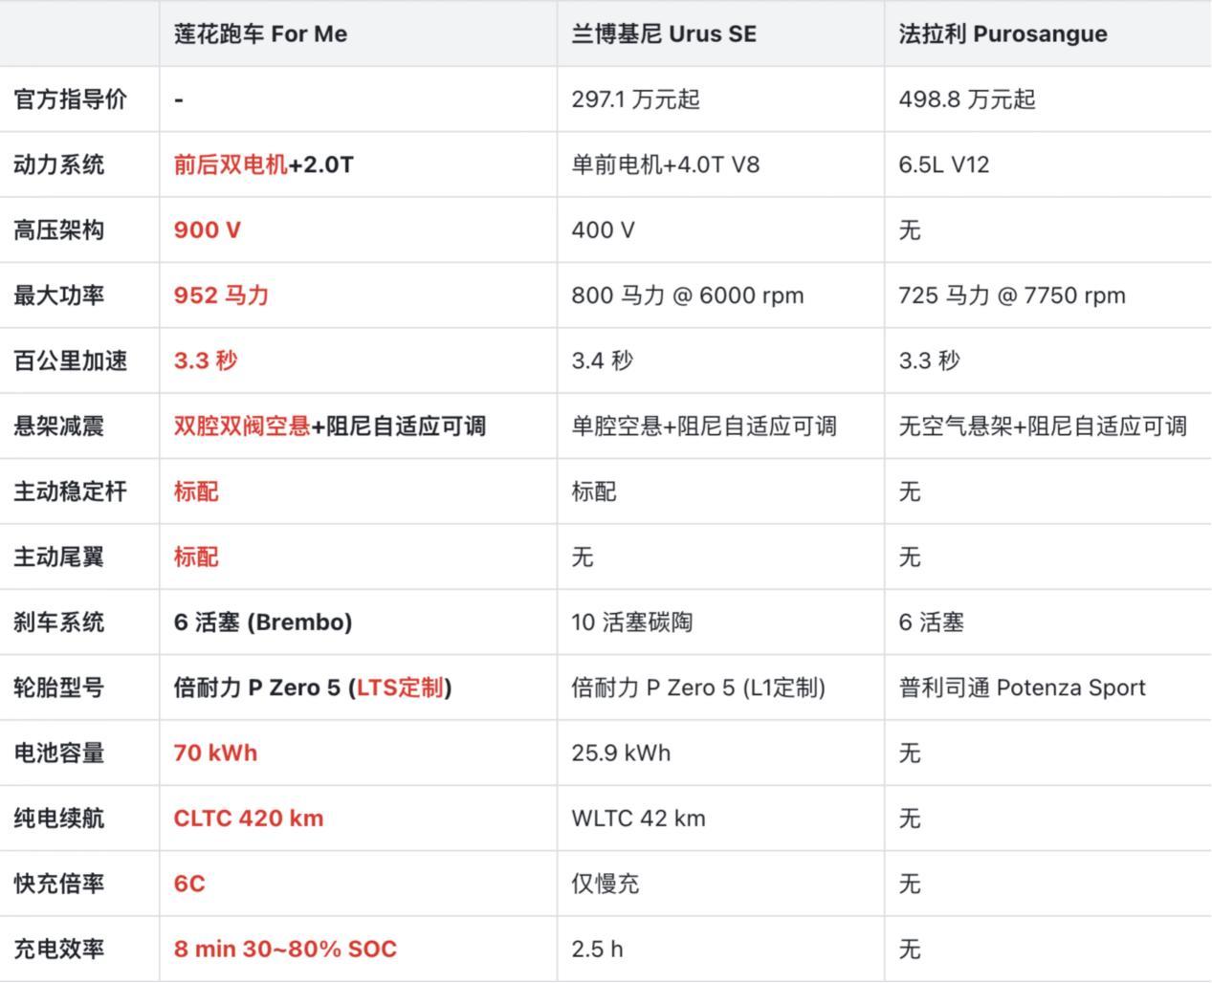The image size is (1212, 983).
Task: Click the 498.8 万元起 price cell
Action: (966, 99)
